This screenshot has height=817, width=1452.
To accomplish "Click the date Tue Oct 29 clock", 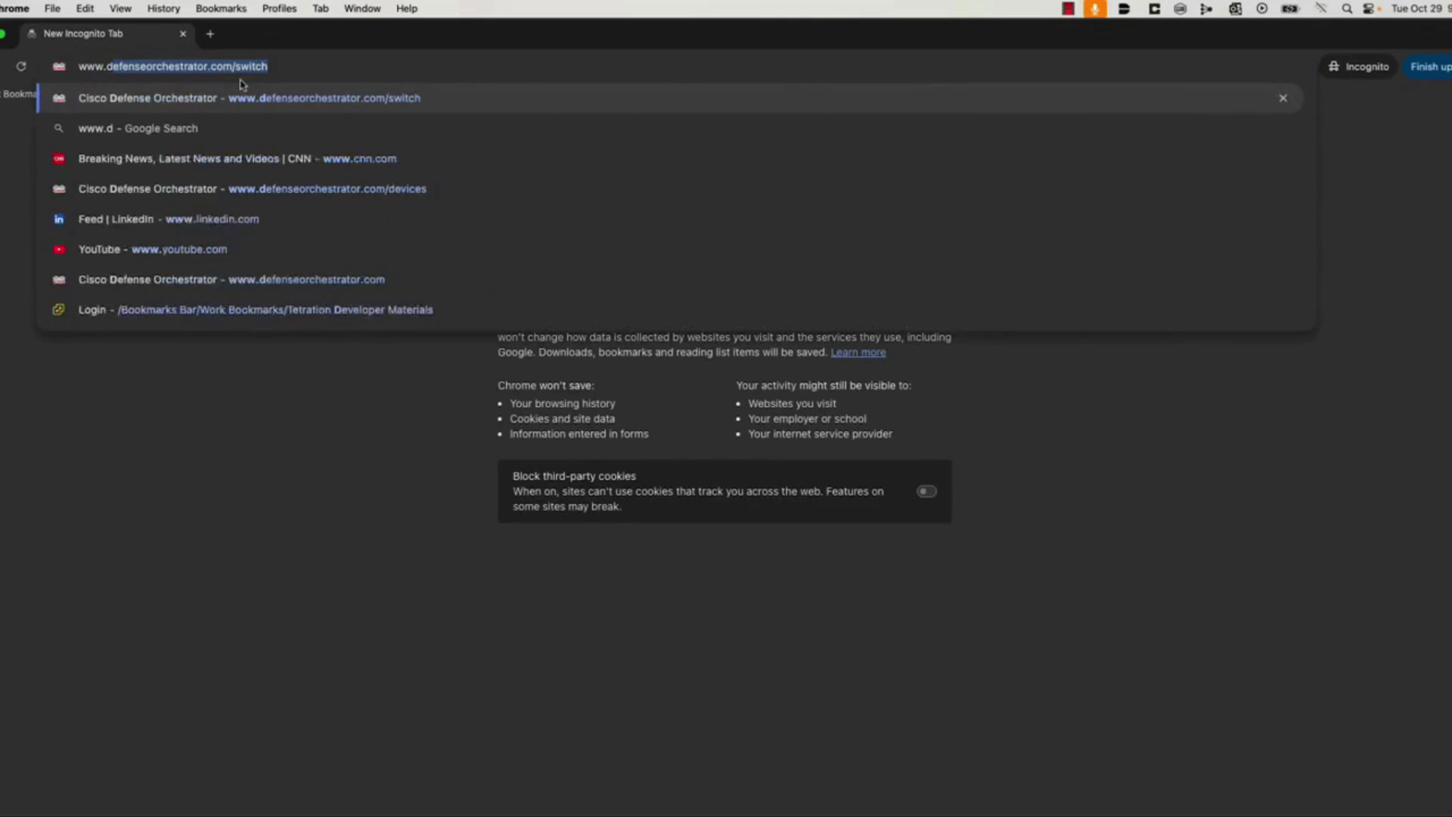I will point(1420,9).
